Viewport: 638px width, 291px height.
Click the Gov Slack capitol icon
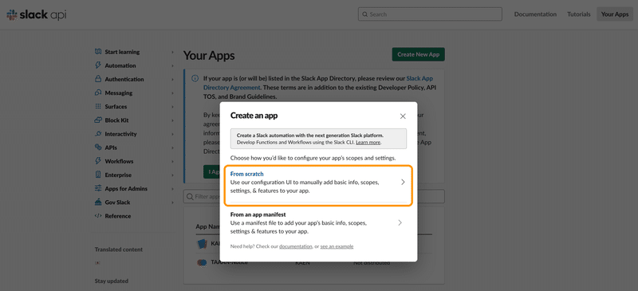coord(97,203)
